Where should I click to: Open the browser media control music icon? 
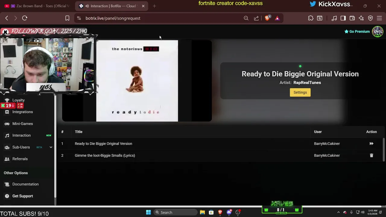click(334, 18)
